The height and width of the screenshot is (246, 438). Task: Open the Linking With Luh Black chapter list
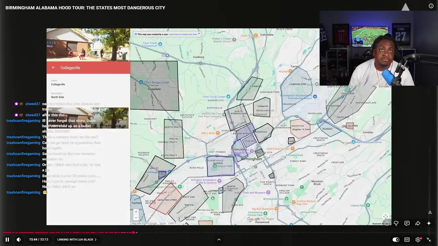pyautogui.click(x=77, y=240)
